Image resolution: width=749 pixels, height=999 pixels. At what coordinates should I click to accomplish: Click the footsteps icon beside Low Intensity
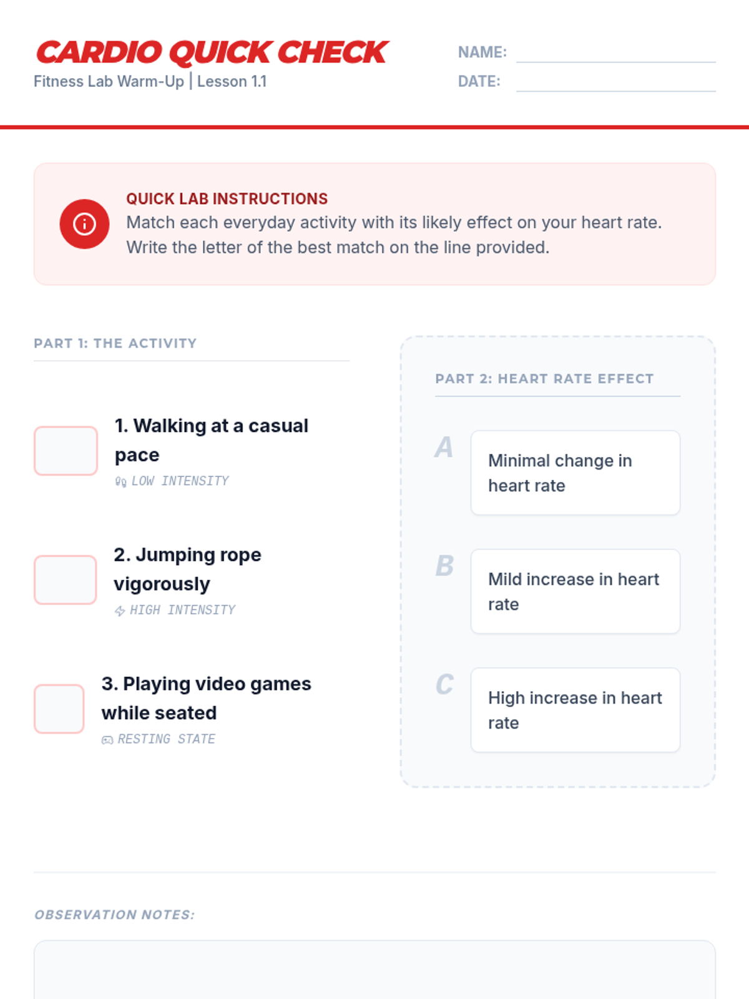tap(120, 481)
